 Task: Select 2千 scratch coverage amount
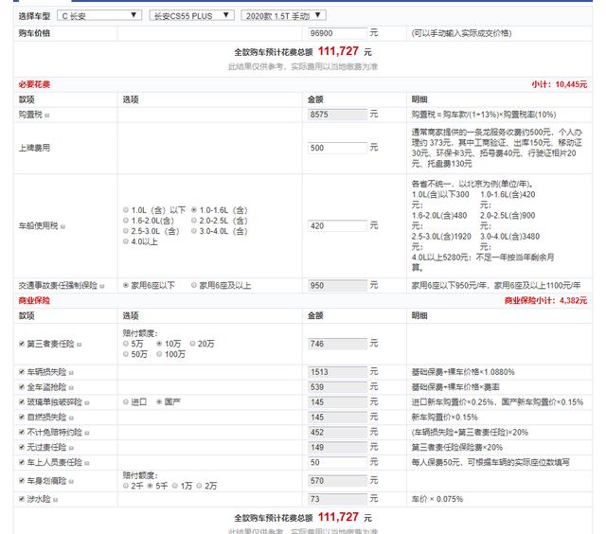pyautogui.click(x=126, y=486)
